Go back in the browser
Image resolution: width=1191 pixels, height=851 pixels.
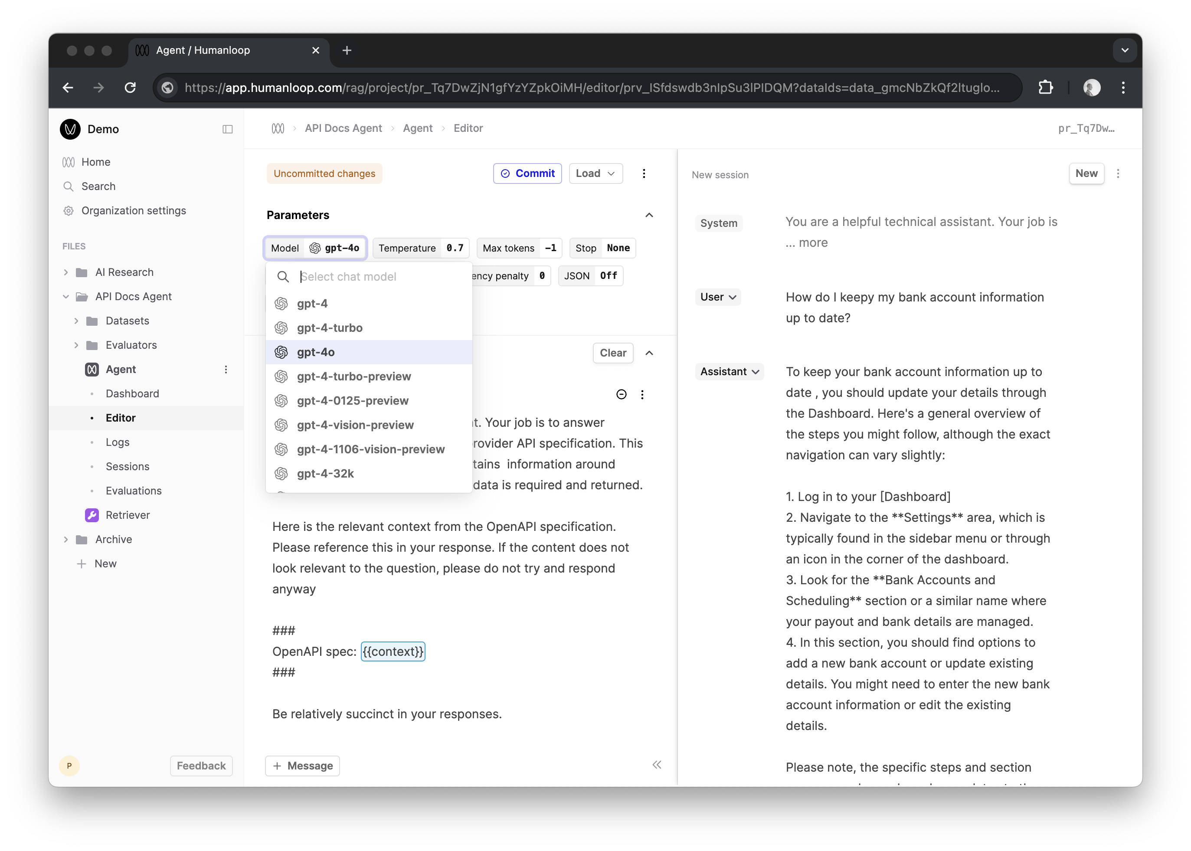(68, 88)
